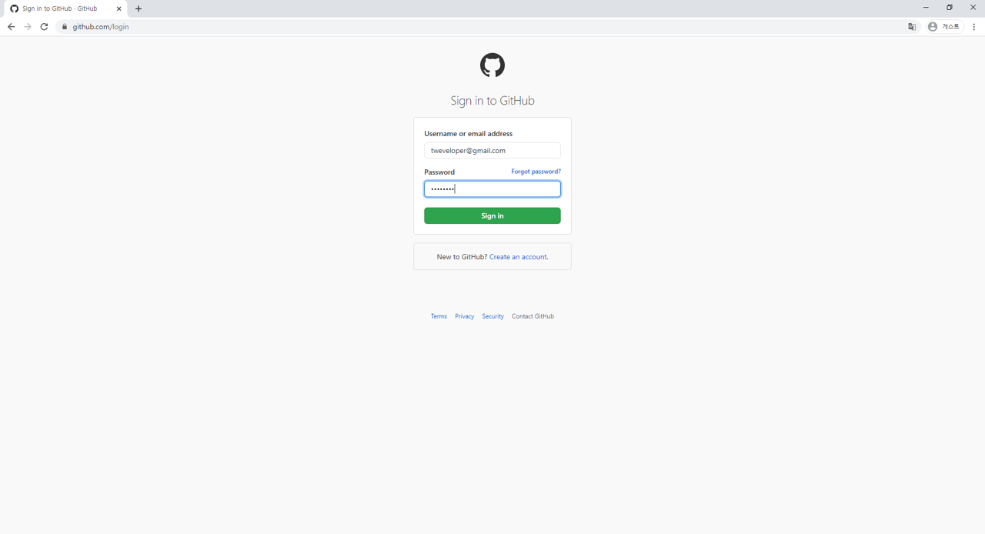Click the Contact GitHub footer link
The width and height of the screenshot is (985, 534).
(x=533, y=316)
